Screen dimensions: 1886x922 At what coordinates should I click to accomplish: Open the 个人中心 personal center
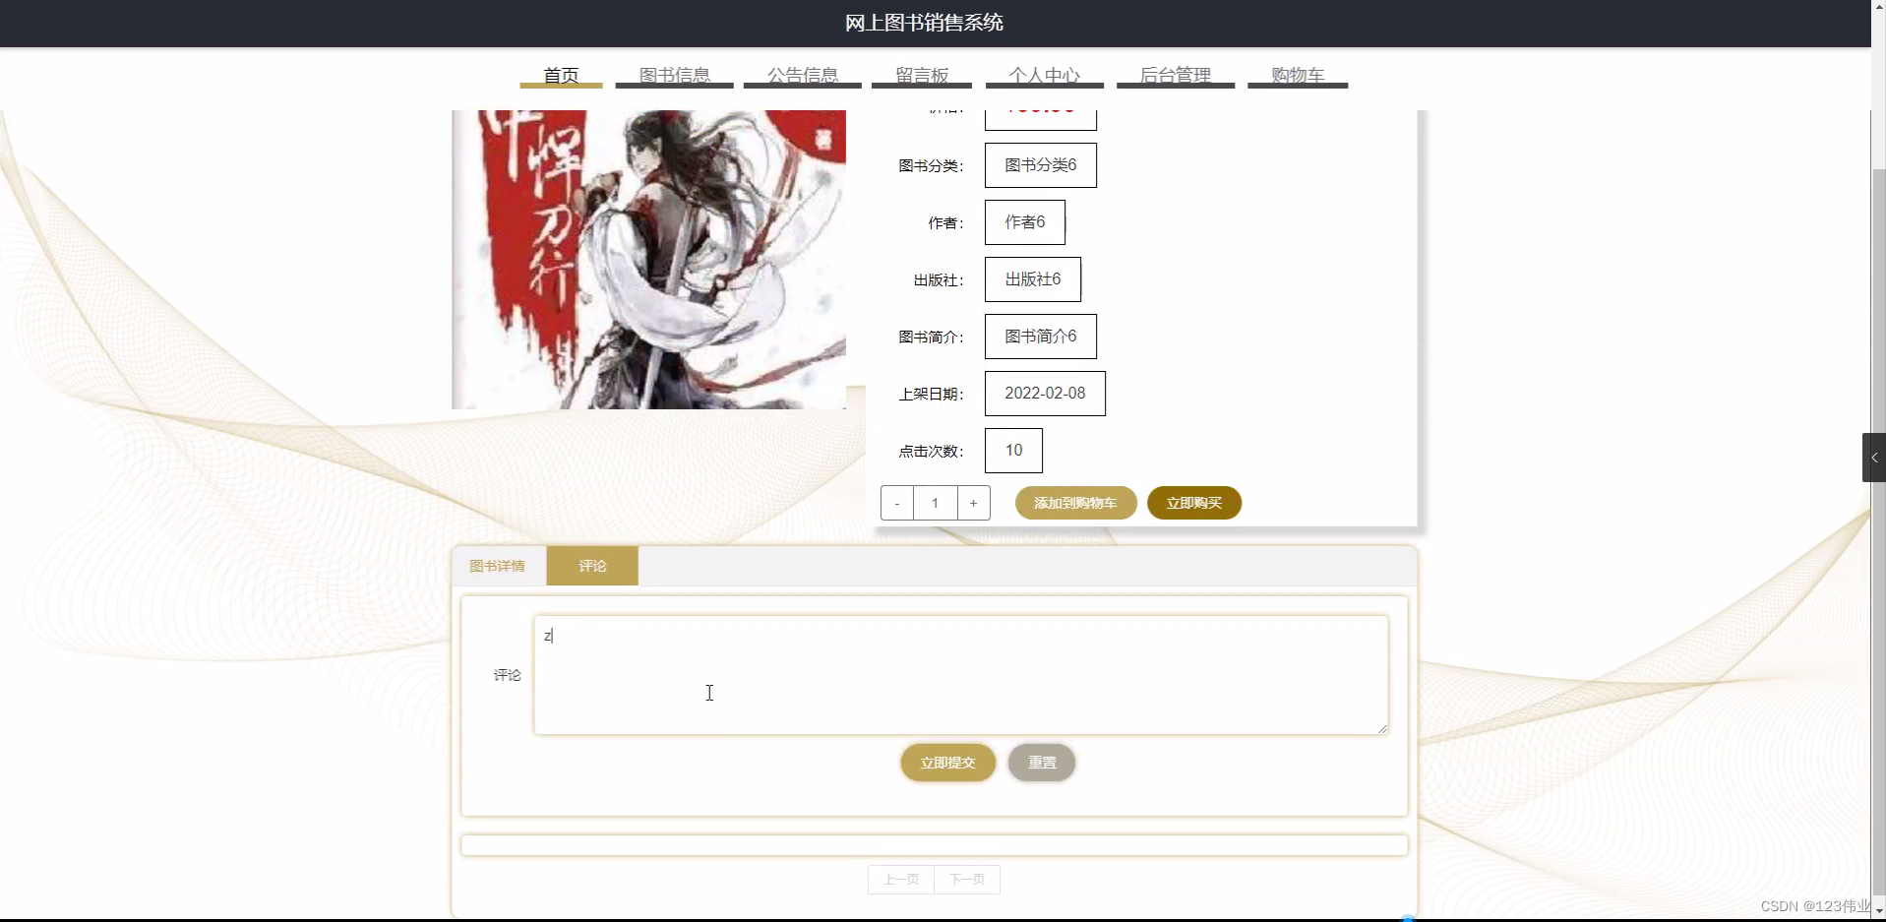[1044, 74]
